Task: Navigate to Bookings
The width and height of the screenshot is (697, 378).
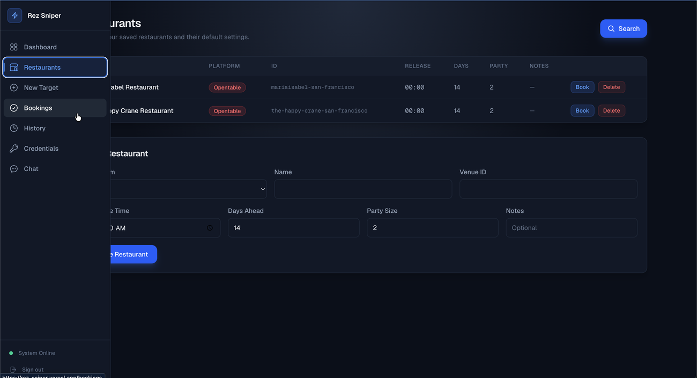Action: click(55, 108)
